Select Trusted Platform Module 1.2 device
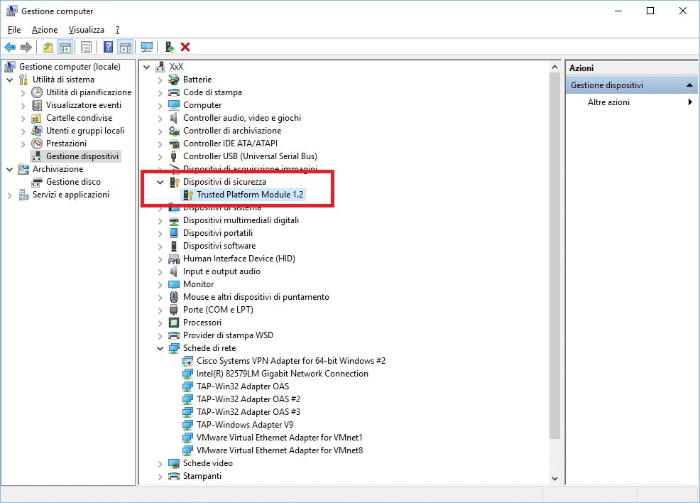The height and width of the screenshot is (503, 700). 250,195
